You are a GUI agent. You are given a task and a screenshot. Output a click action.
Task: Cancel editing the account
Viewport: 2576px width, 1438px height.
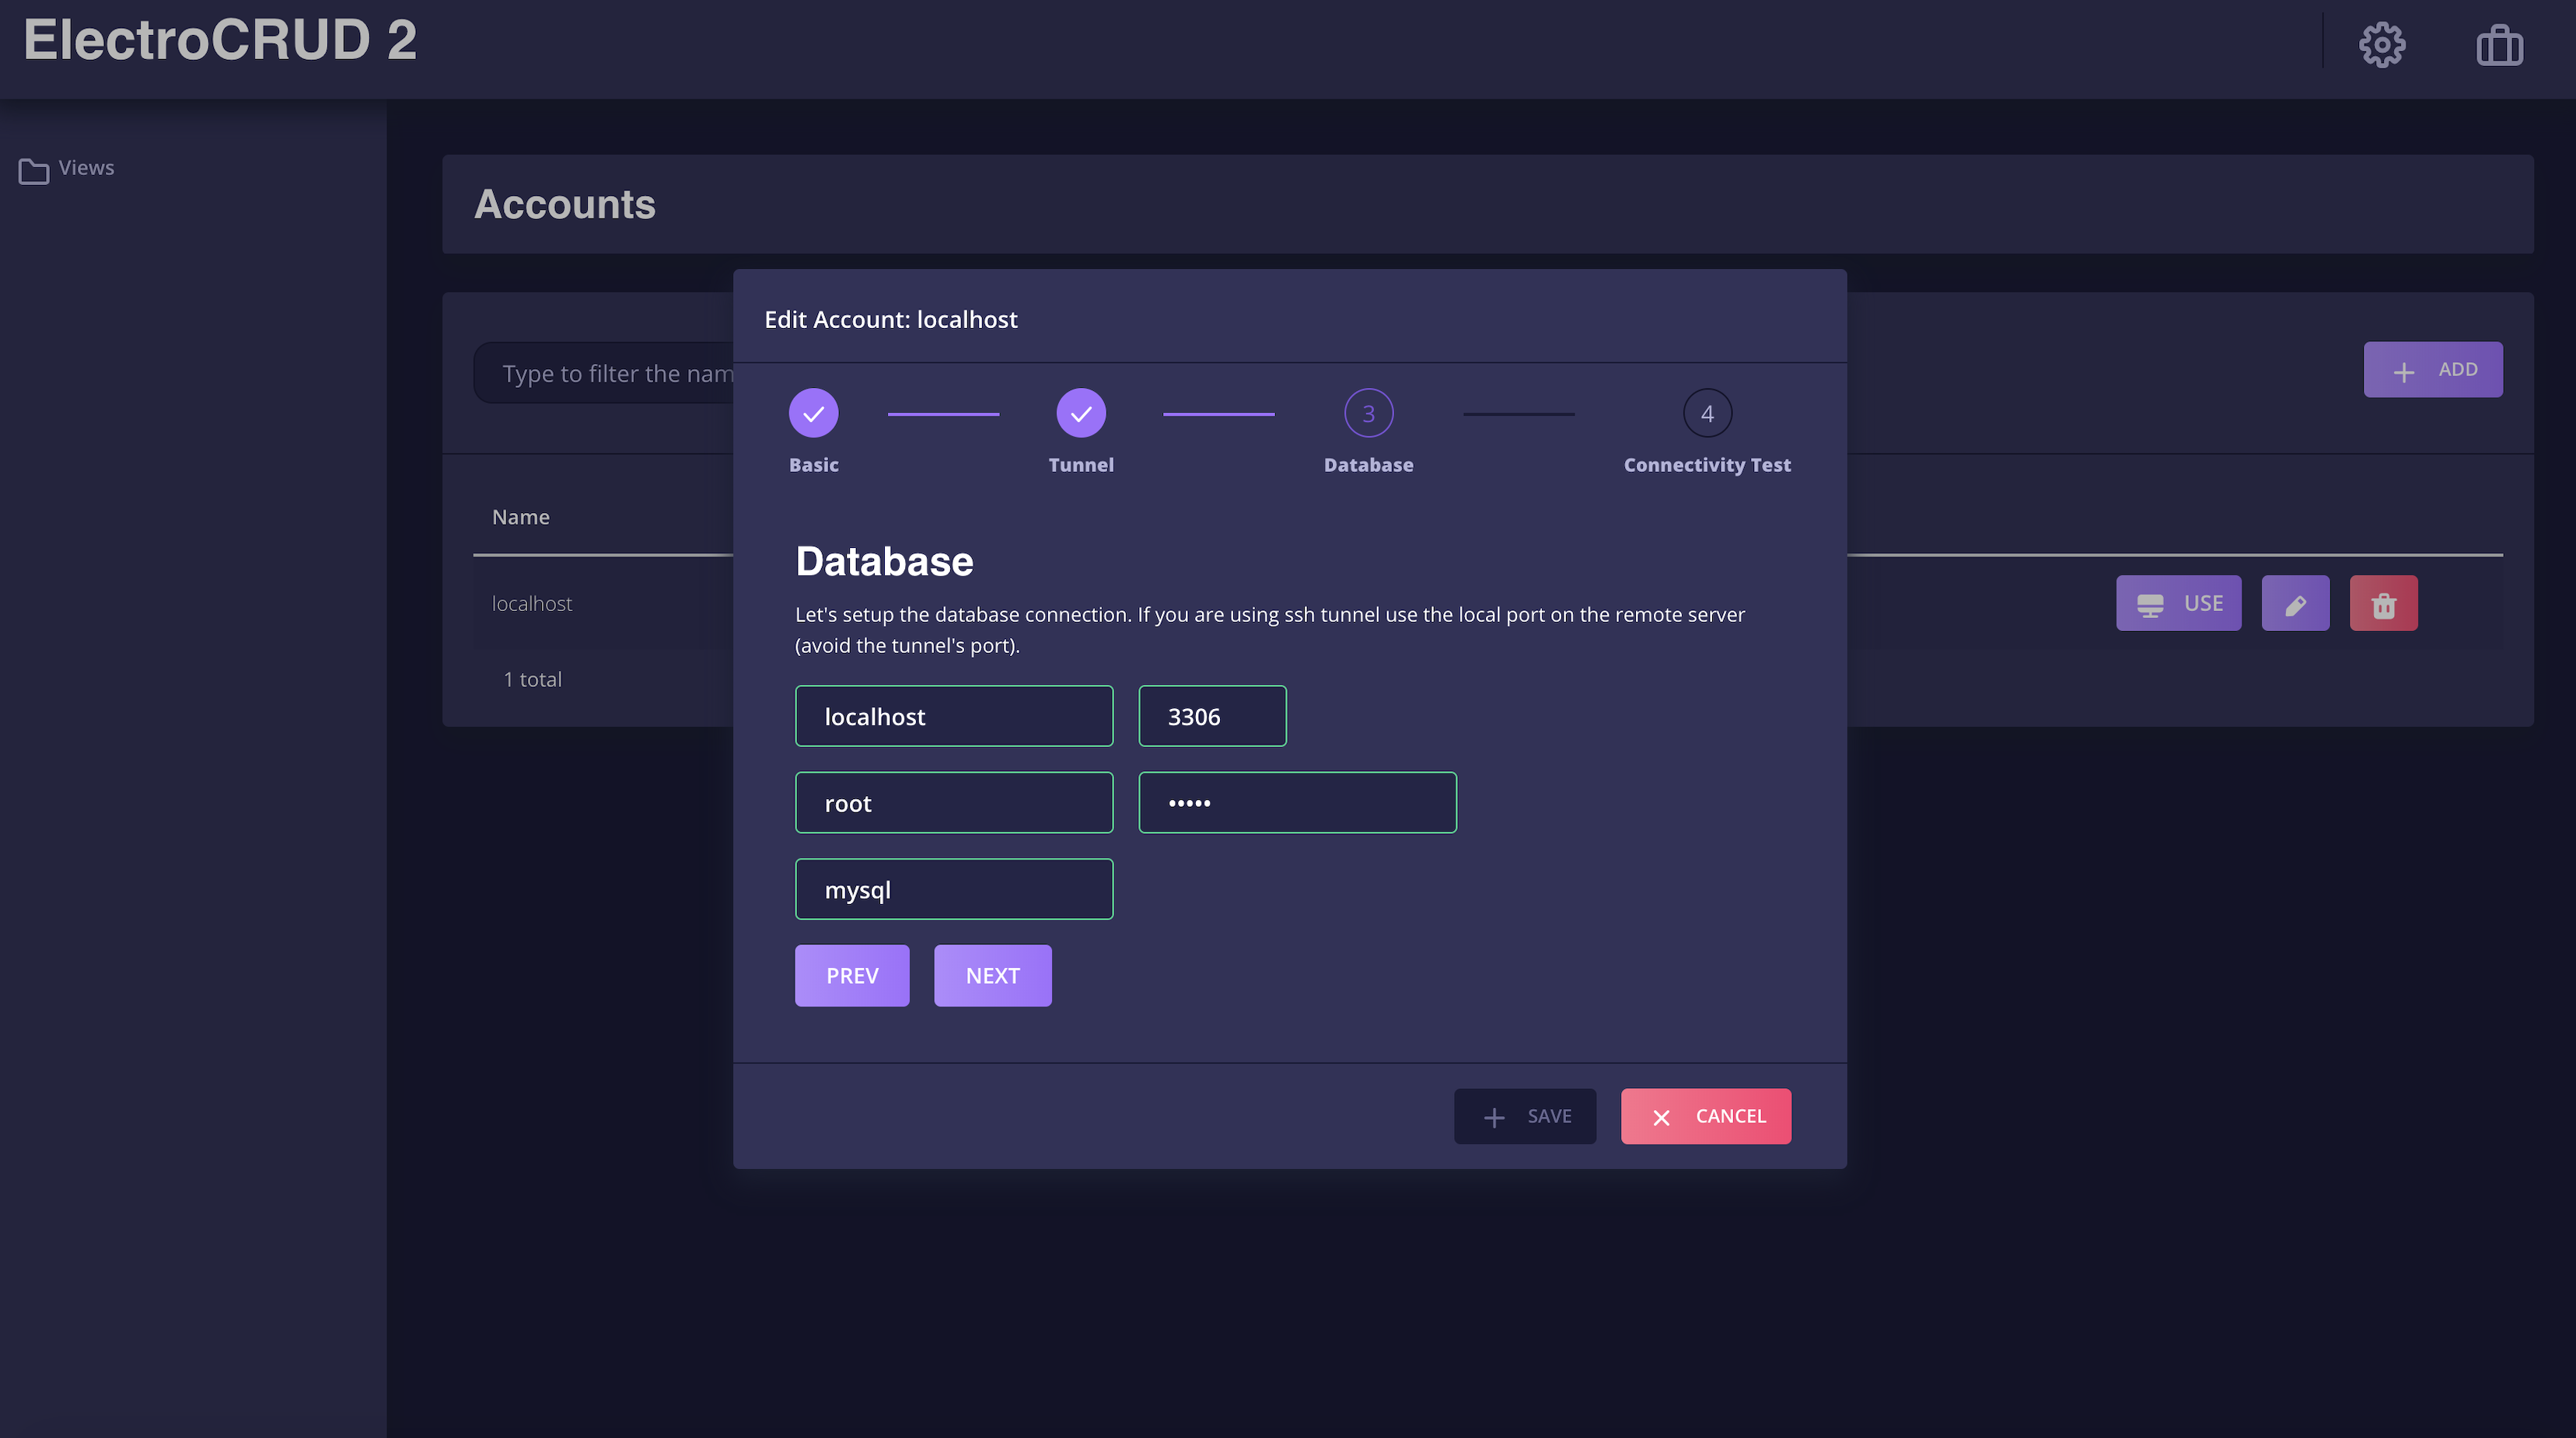(x=1705, y=1116)
